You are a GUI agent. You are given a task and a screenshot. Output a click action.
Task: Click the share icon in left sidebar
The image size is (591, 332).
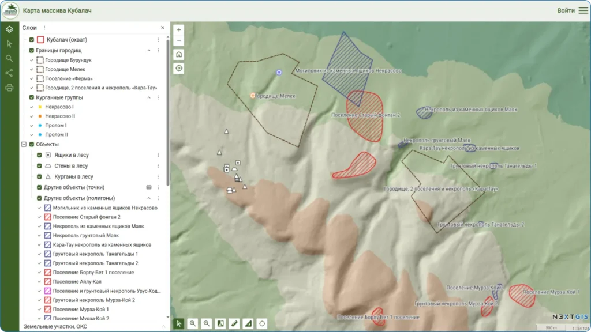coord(9,73)
